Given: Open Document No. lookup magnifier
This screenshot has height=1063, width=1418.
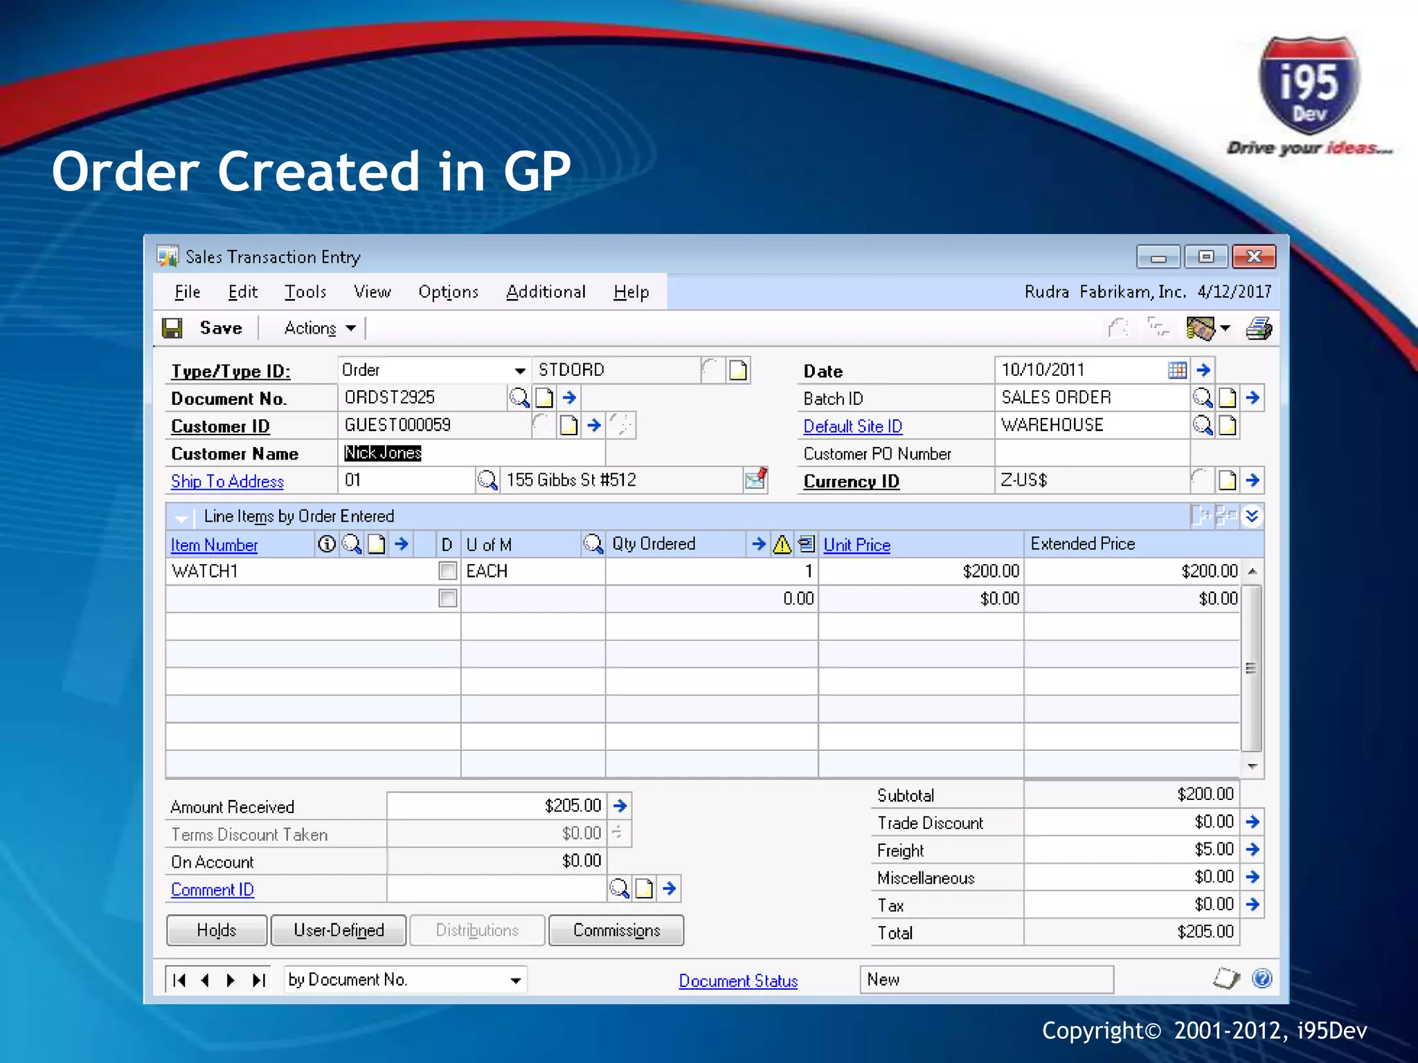Looking at the screenshot, I should 519,398.
